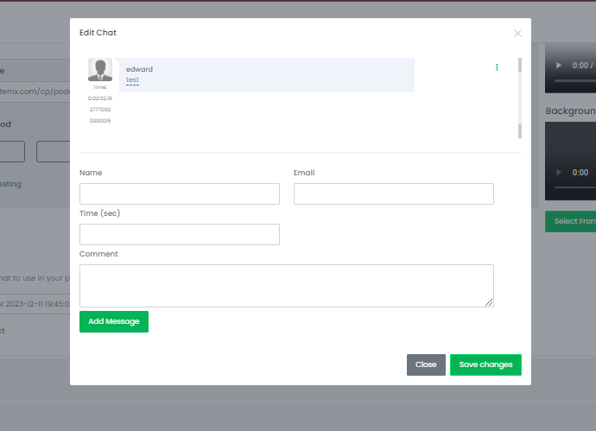
Task: Click the Save changes button
Action: [485, 364]
